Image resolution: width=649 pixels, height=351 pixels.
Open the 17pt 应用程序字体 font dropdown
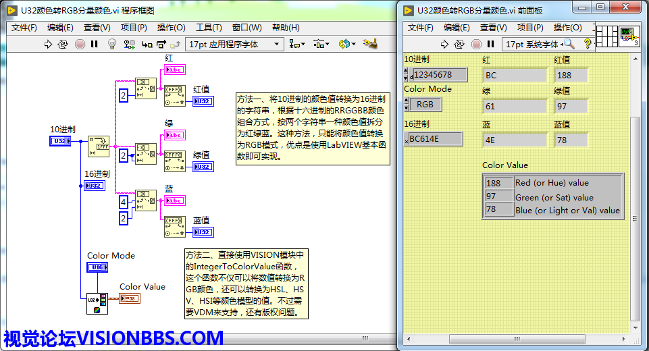click(234, 44)
